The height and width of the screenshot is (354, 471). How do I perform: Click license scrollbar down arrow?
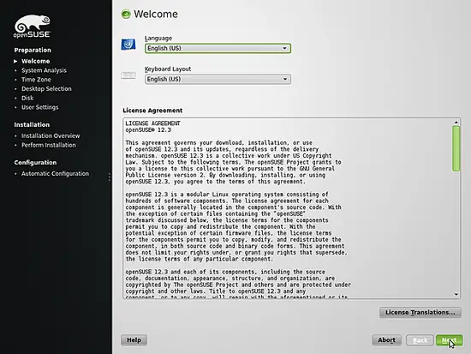456,295
